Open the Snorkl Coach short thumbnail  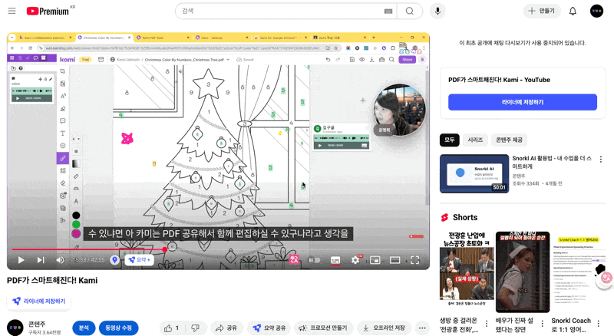[579, 272]
